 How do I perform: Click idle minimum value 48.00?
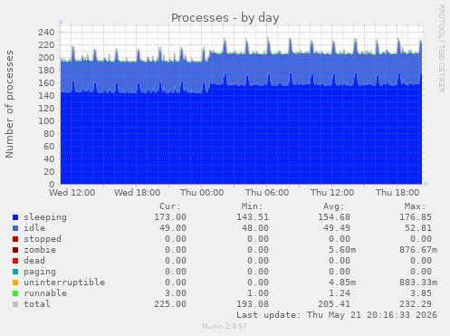click(x=255, y=228)
